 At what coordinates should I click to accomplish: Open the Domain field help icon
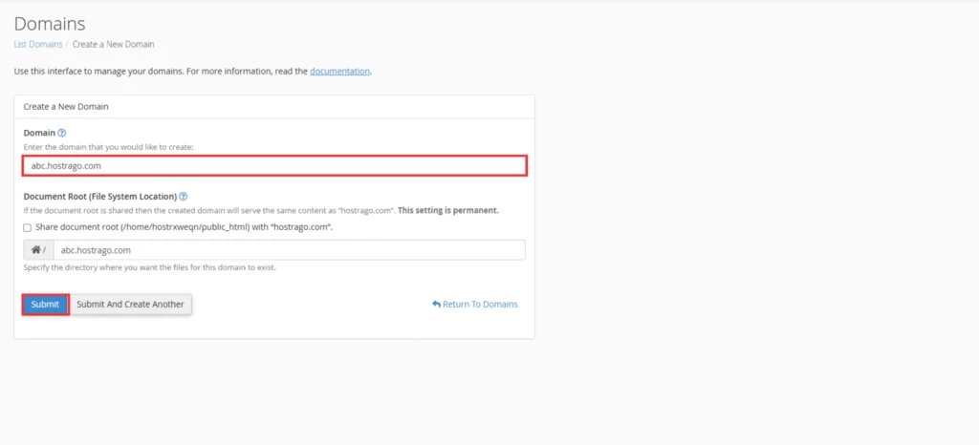click(62, 133)
